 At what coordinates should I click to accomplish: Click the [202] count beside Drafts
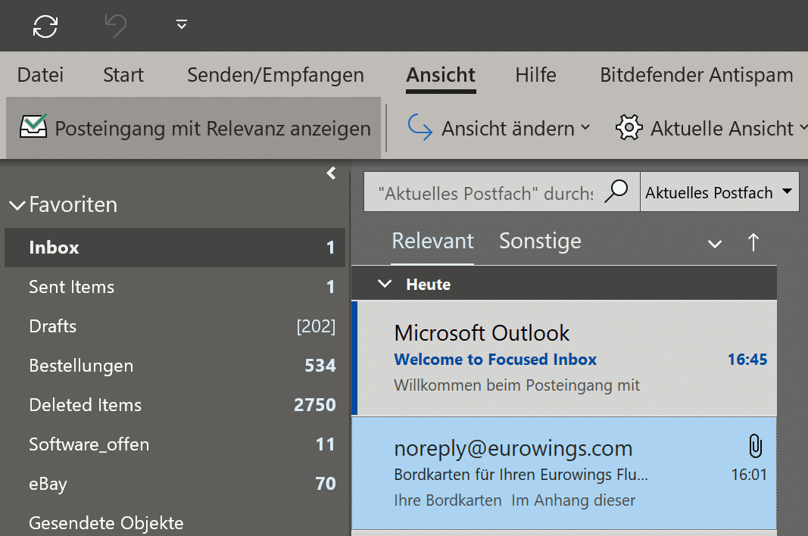[316, 326]
